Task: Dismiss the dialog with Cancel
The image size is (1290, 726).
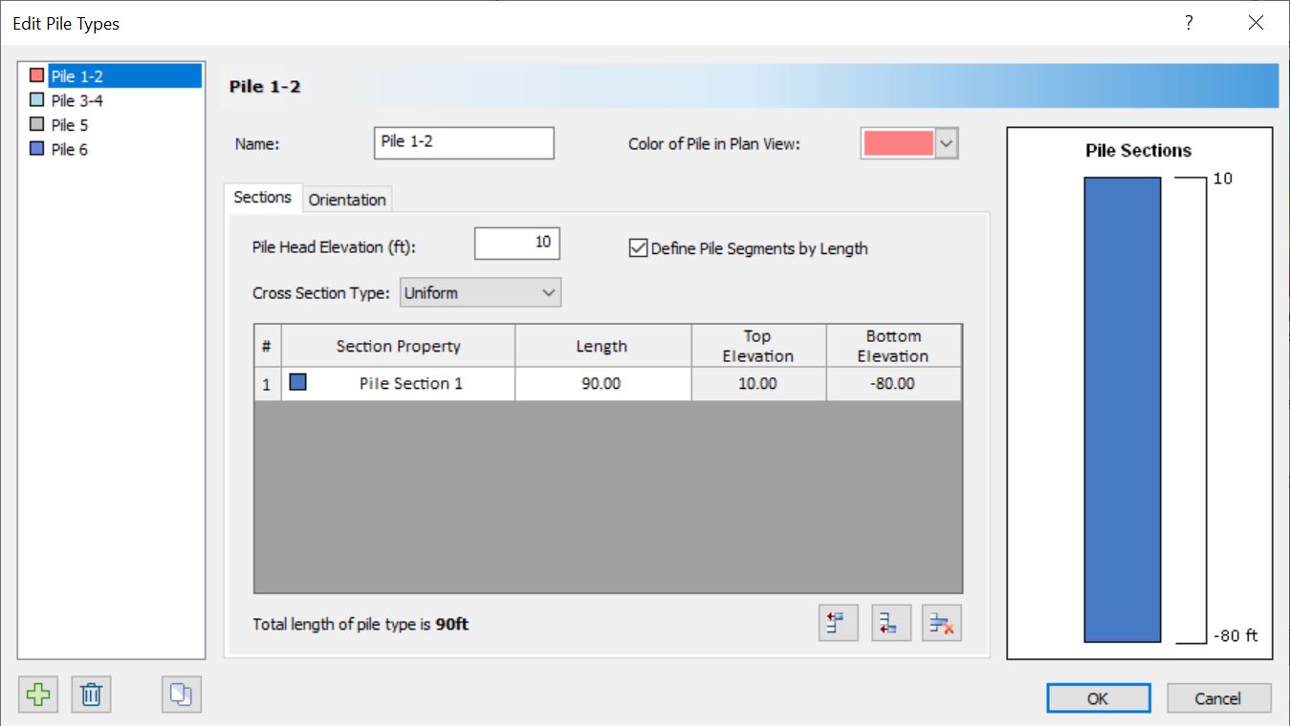Action: (x=1218, y=697)
